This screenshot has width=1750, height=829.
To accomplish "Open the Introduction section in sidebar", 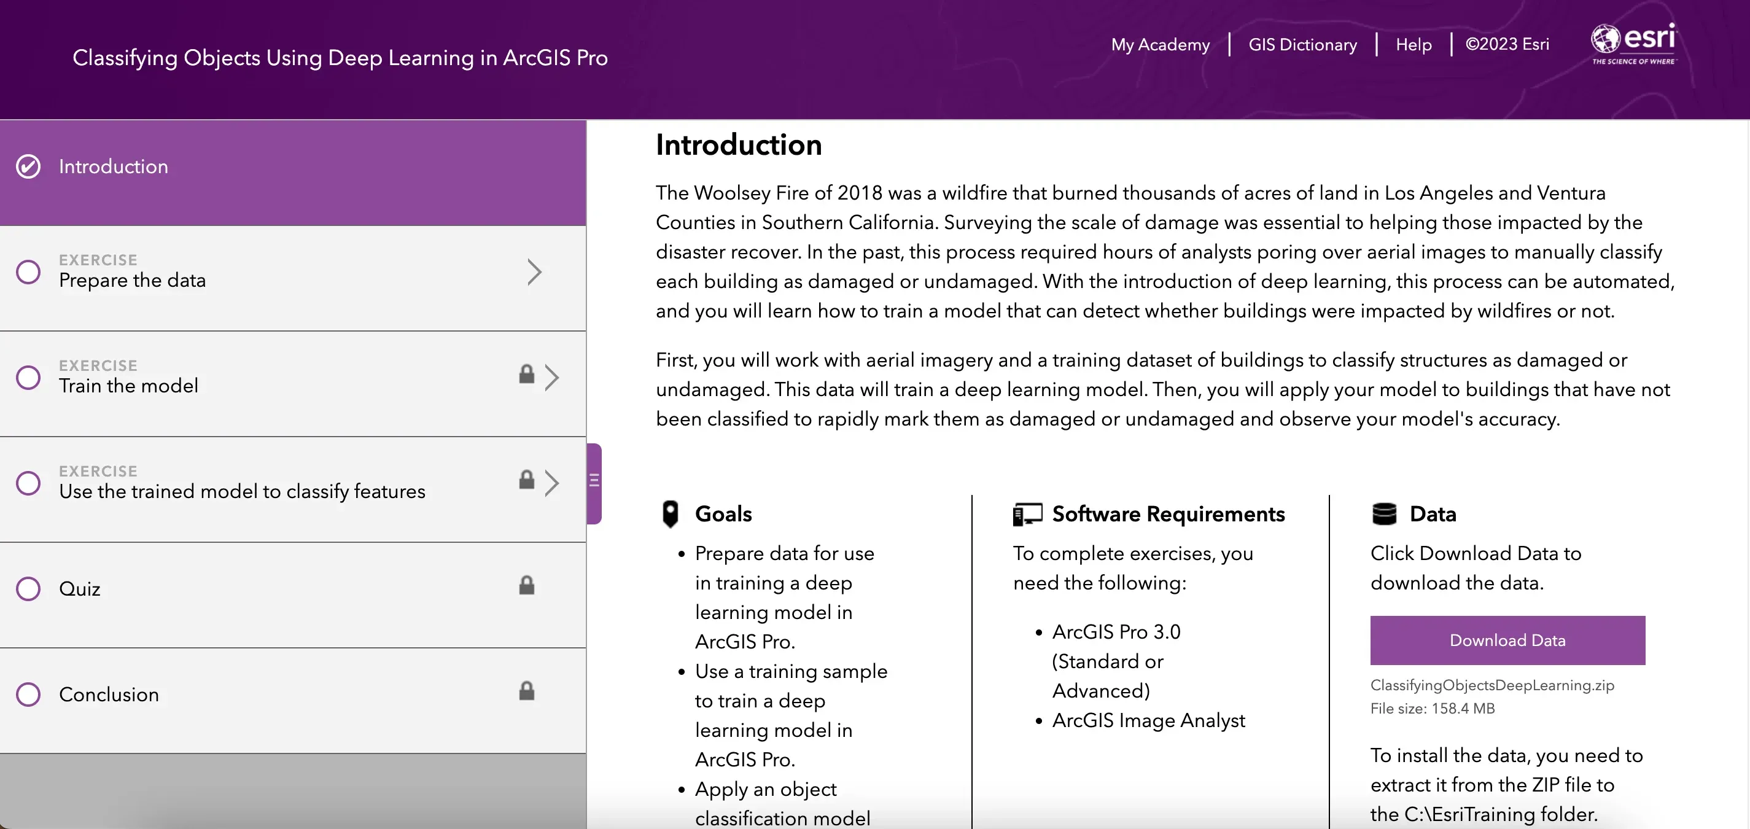I will tap(293, 173).
